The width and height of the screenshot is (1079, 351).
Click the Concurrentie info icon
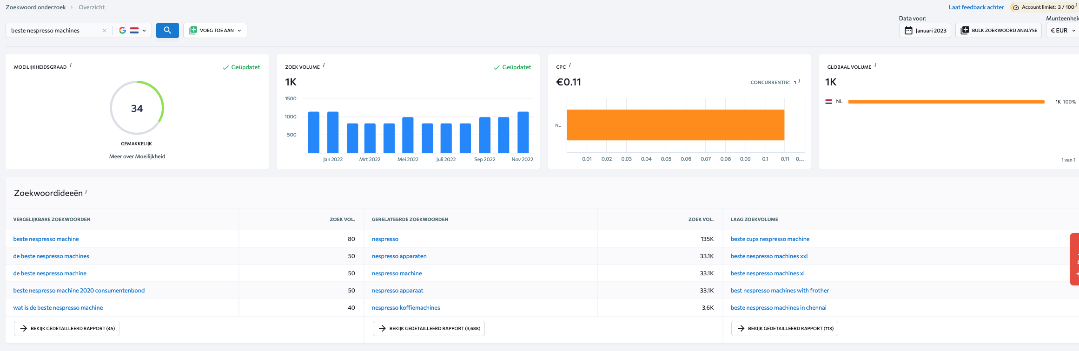click(x=799, y=81)
